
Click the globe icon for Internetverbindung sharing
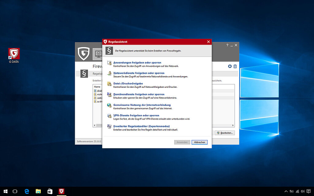[109, 105]
